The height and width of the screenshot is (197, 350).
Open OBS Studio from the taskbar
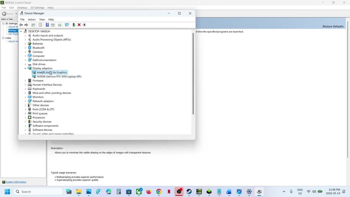click(179, 192)
